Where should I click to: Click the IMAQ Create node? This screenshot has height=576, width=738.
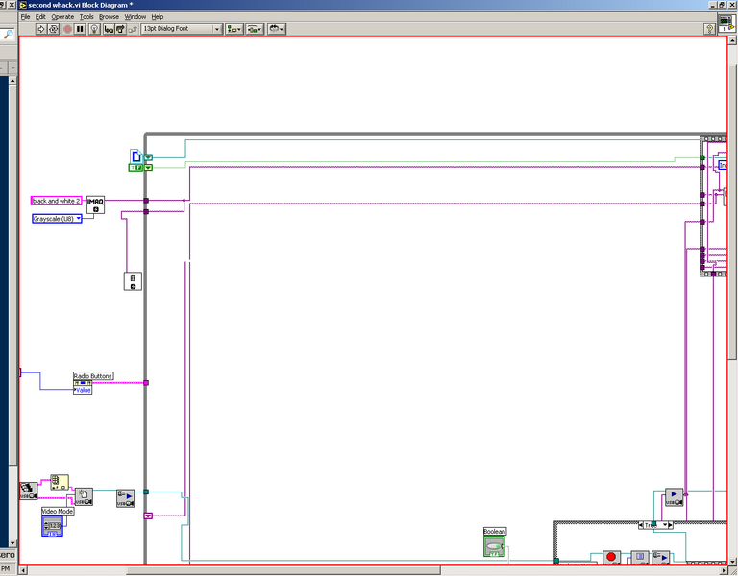95,204
